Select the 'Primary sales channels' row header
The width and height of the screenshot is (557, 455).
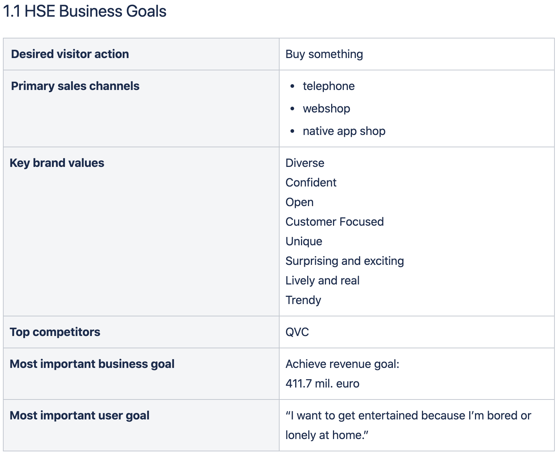click(x=75, y=86)
